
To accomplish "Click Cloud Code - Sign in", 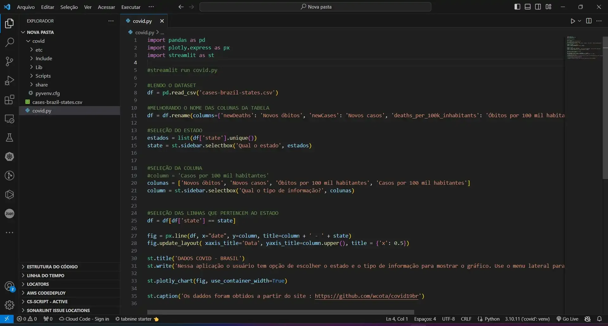I will click(x=84, y=319).
